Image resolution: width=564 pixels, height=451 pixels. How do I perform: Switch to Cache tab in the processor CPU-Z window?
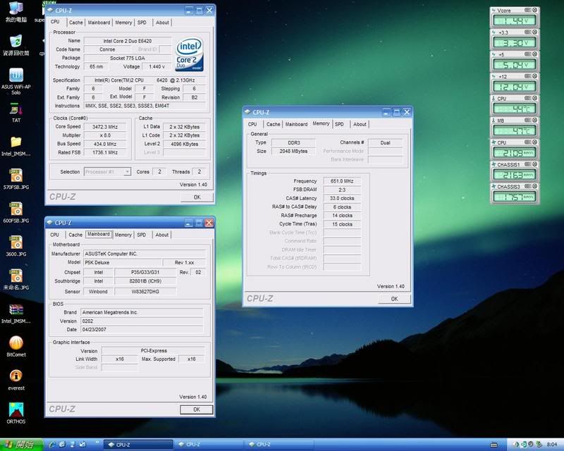tap(75, 23)
